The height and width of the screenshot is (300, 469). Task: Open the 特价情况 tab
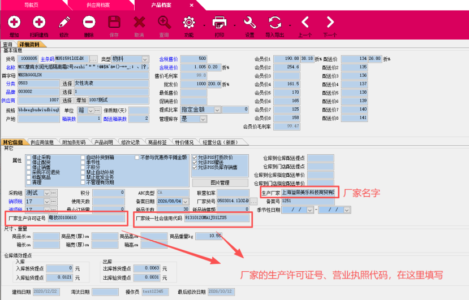(x=184, y=142)
